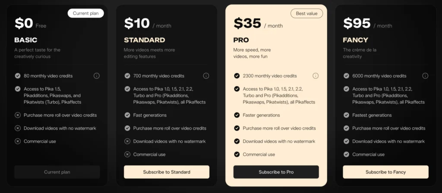442x193 pixels.
Task: Click the disabled Current plan button at bottom
Action: click(57, 172)
